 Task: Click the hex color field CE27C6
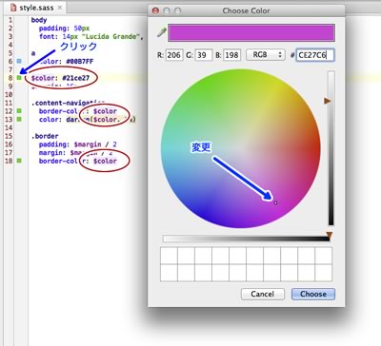coord(315,55)
